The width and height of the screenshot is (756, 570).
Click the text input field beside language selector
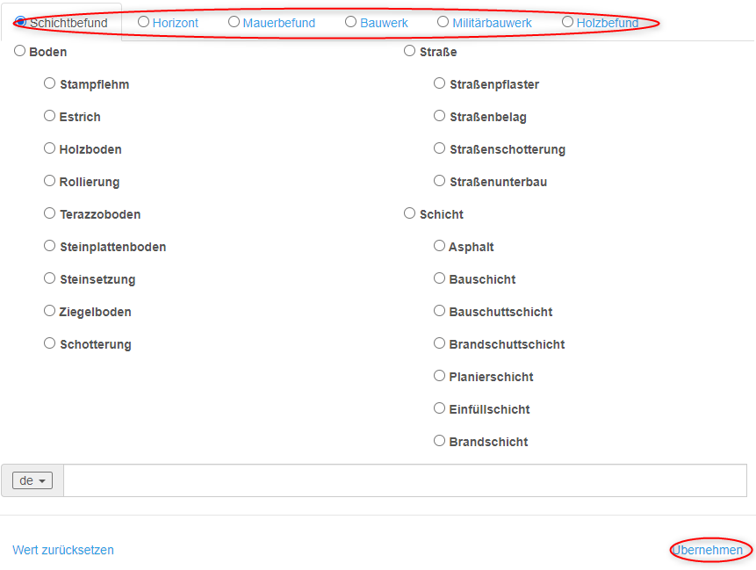(x=405, y=480)
